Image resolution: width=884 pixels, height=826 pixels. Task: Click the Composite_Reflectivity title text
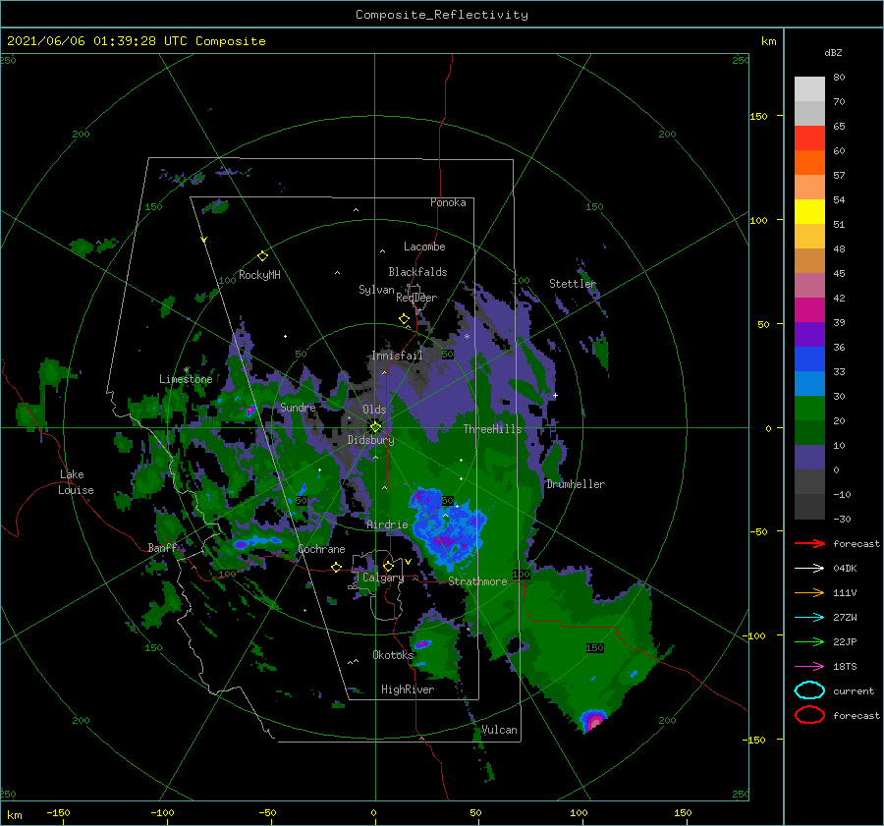tap(441, 15)
